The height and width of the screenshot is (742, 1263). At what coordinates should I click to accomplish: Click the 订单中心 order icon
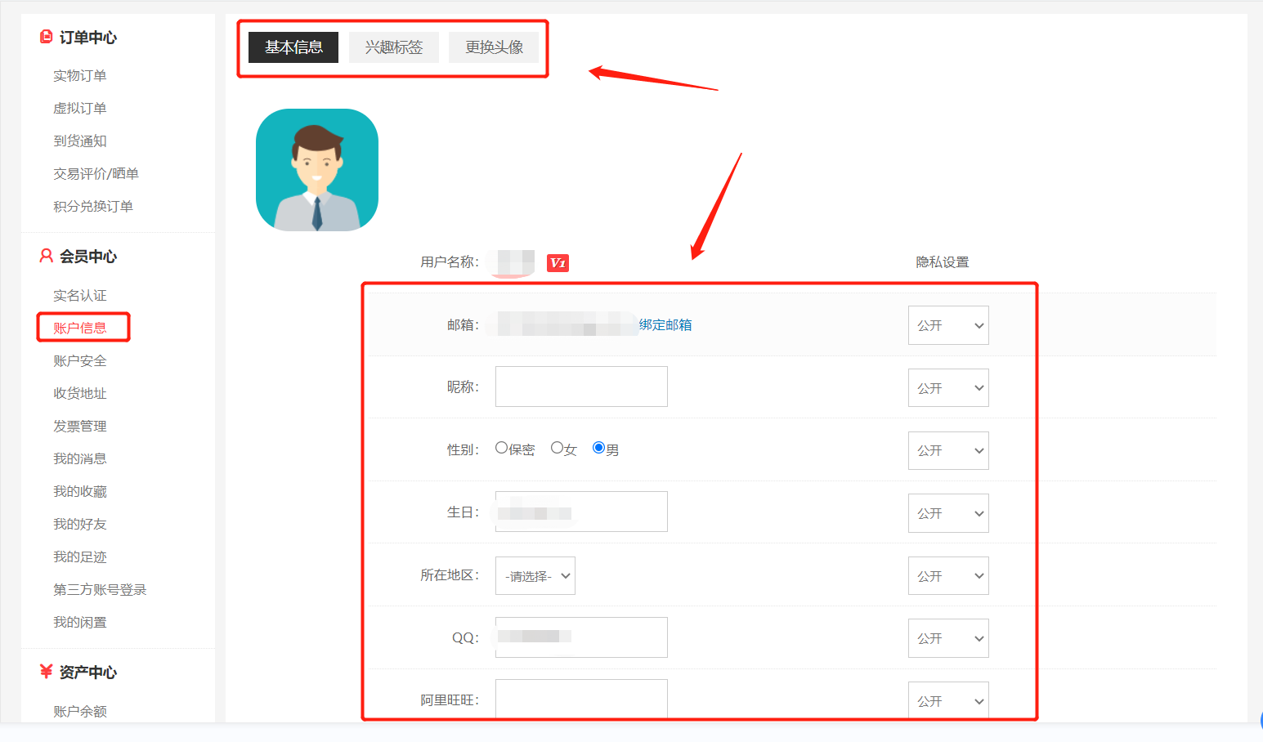[x=47, y=37]
